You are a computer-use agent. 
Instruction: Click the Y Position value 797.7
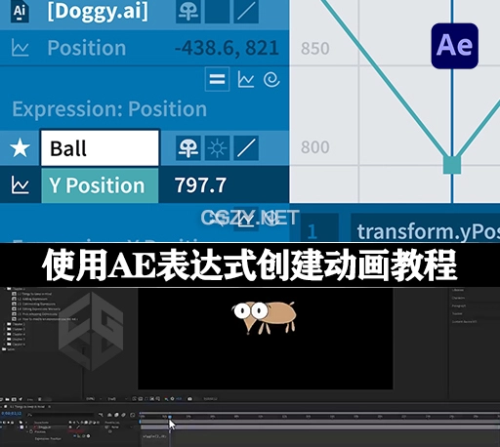200,185
